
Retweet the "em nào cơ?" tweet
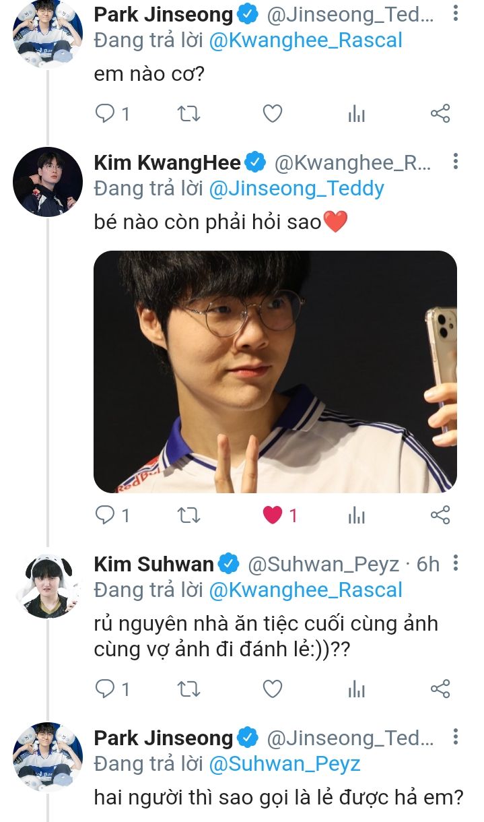(x=188, y=114)
